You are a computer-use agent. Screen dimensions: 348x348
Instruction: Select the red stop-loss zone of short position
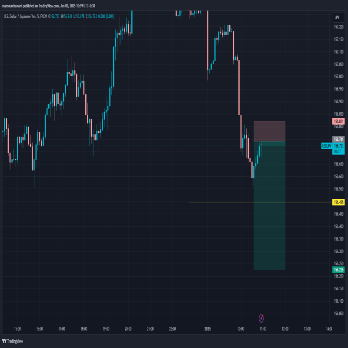(269, 131)
